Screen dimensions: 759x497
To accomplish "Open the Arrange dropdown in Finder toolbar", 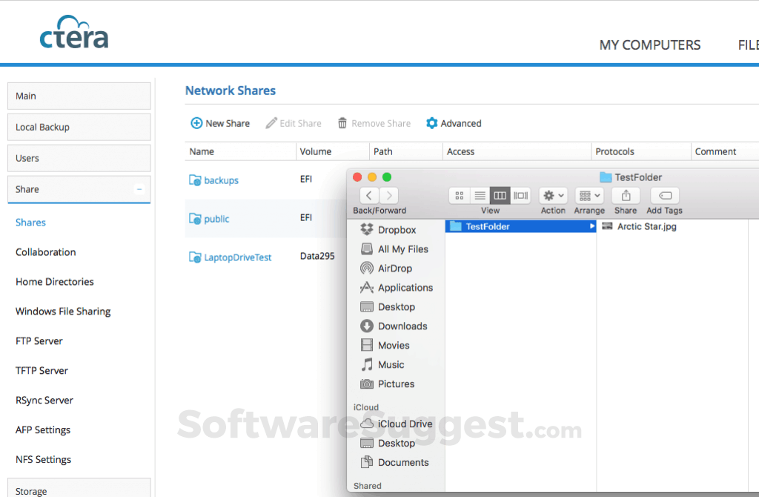I will [589, 195].
